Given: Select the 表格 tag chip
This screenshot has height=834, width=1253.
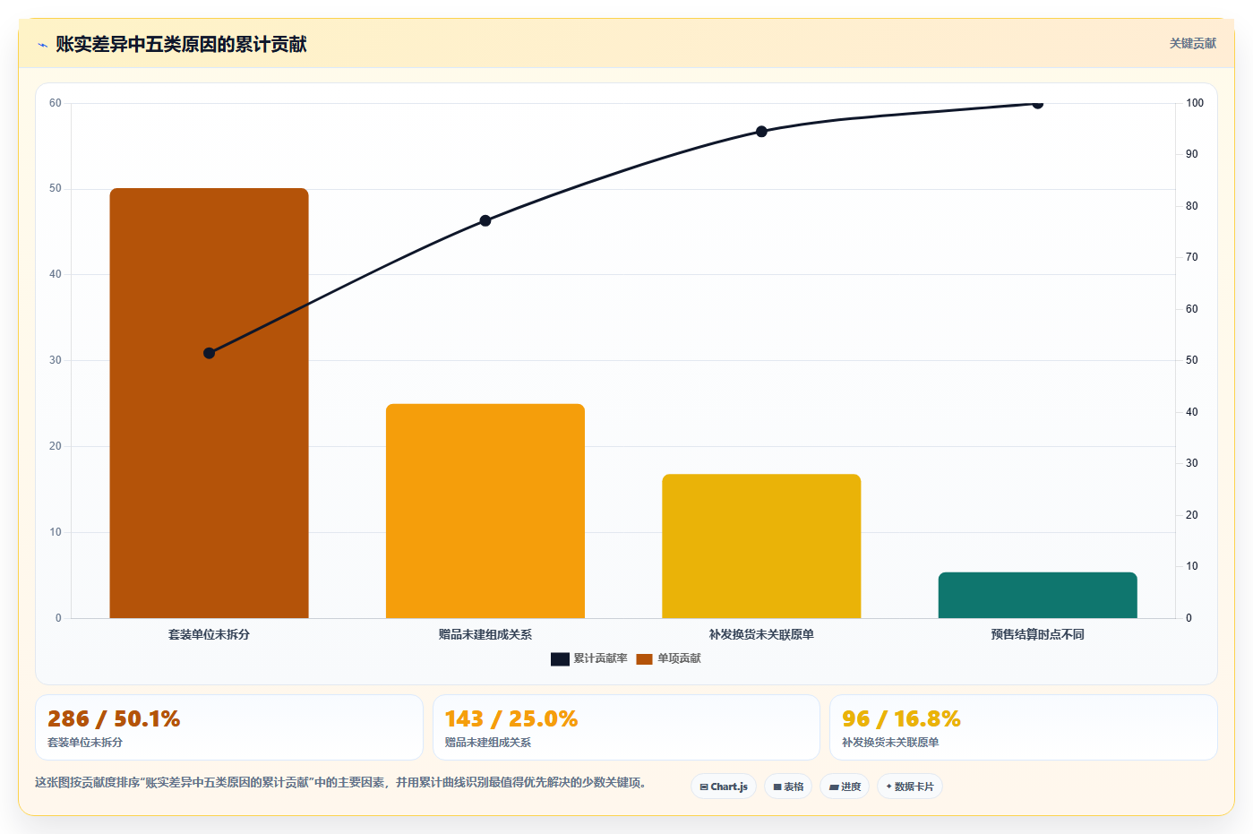Looking at the screenshot, I should point(788,787).
